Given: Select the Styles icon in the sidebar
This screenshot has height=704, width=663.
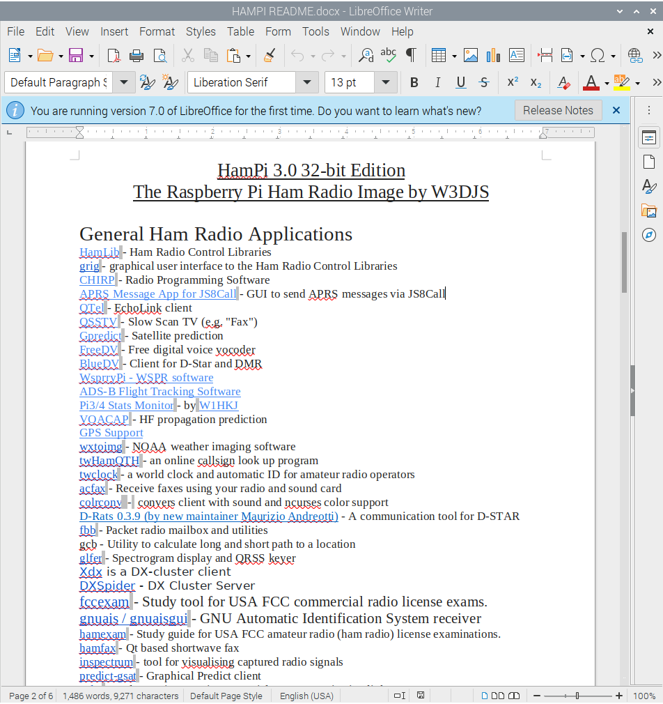Looking at the screenshot, I should (648, 186).
